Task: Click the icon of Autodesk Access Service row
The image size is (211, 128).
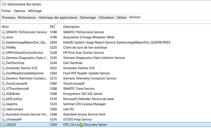Action: 3,114
